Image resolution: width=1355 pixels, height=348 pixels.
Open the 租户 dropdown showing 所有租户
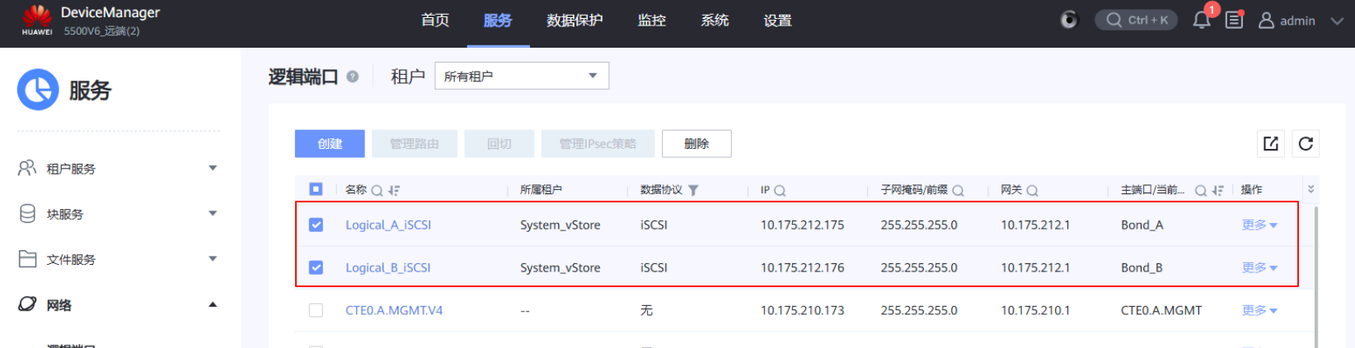click(521, 76)
